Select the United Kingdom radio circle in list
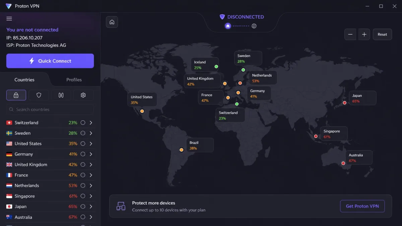Image resolution: width=402 pixels, height=226 pixels. pyautogui.click(x=83, y=164)
